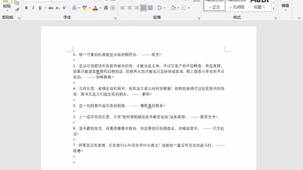Open line spacing dropdown arrow
The height and width of the screenshot is (170, 303).
pyautogui.click(x=164, y=8)
